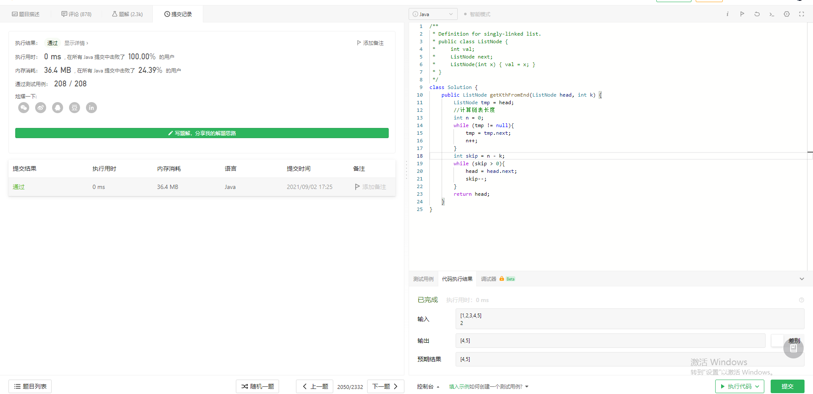Open 题目列表 problem list
This screenshot has height=394, width=813.
(x=30, y=386)
